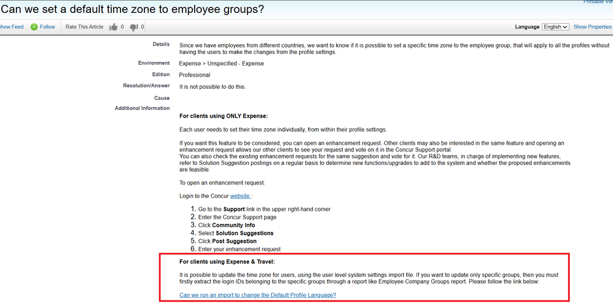Click the 'Click Post Suggestion' step

[x=227, y=241]
